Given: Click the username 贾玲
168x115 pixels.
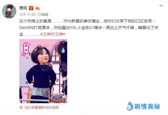Looking at the screenshot, I should 23,8.
